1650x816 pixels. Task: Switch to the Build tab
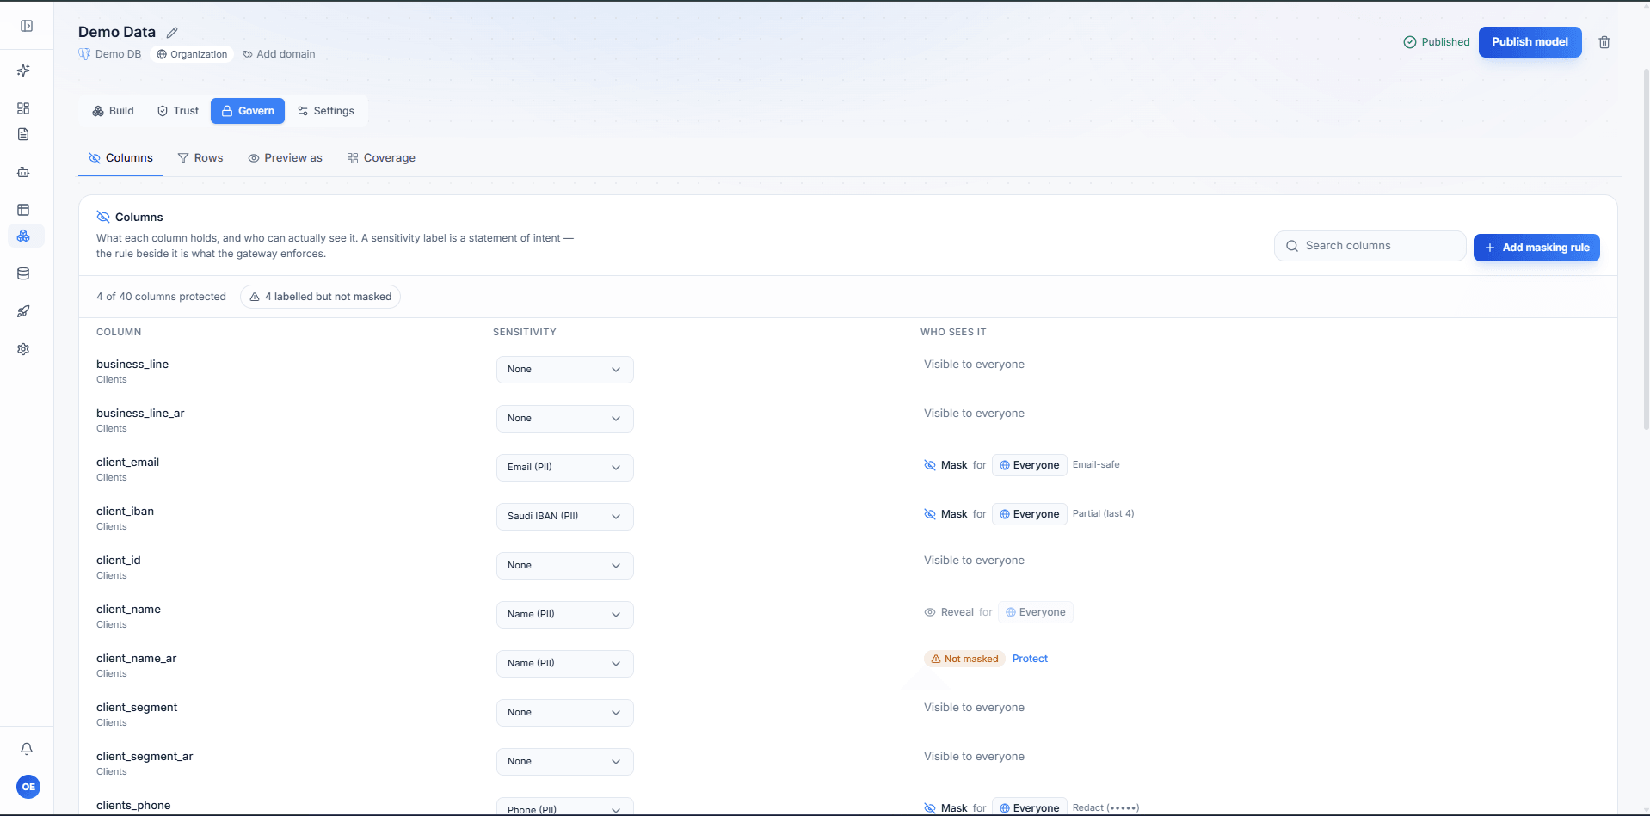coord(114,111)
